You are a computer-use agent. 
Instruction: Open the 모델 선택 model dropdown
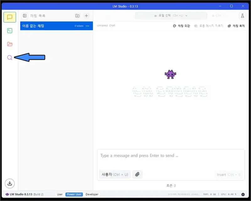tap(171, 16)
